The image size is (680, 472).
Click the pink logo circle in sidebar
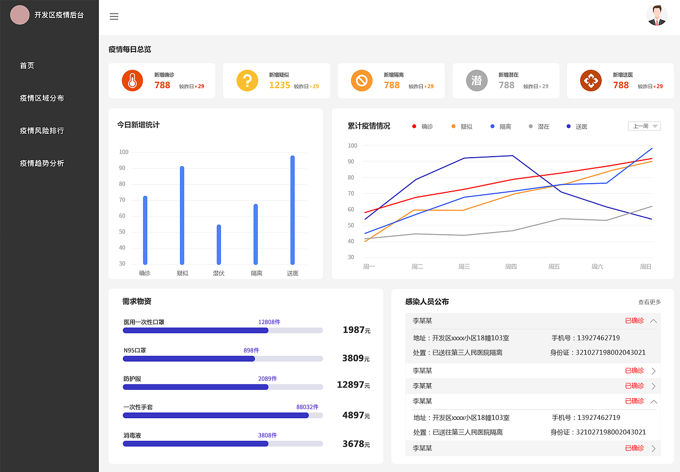click(20, 15)
